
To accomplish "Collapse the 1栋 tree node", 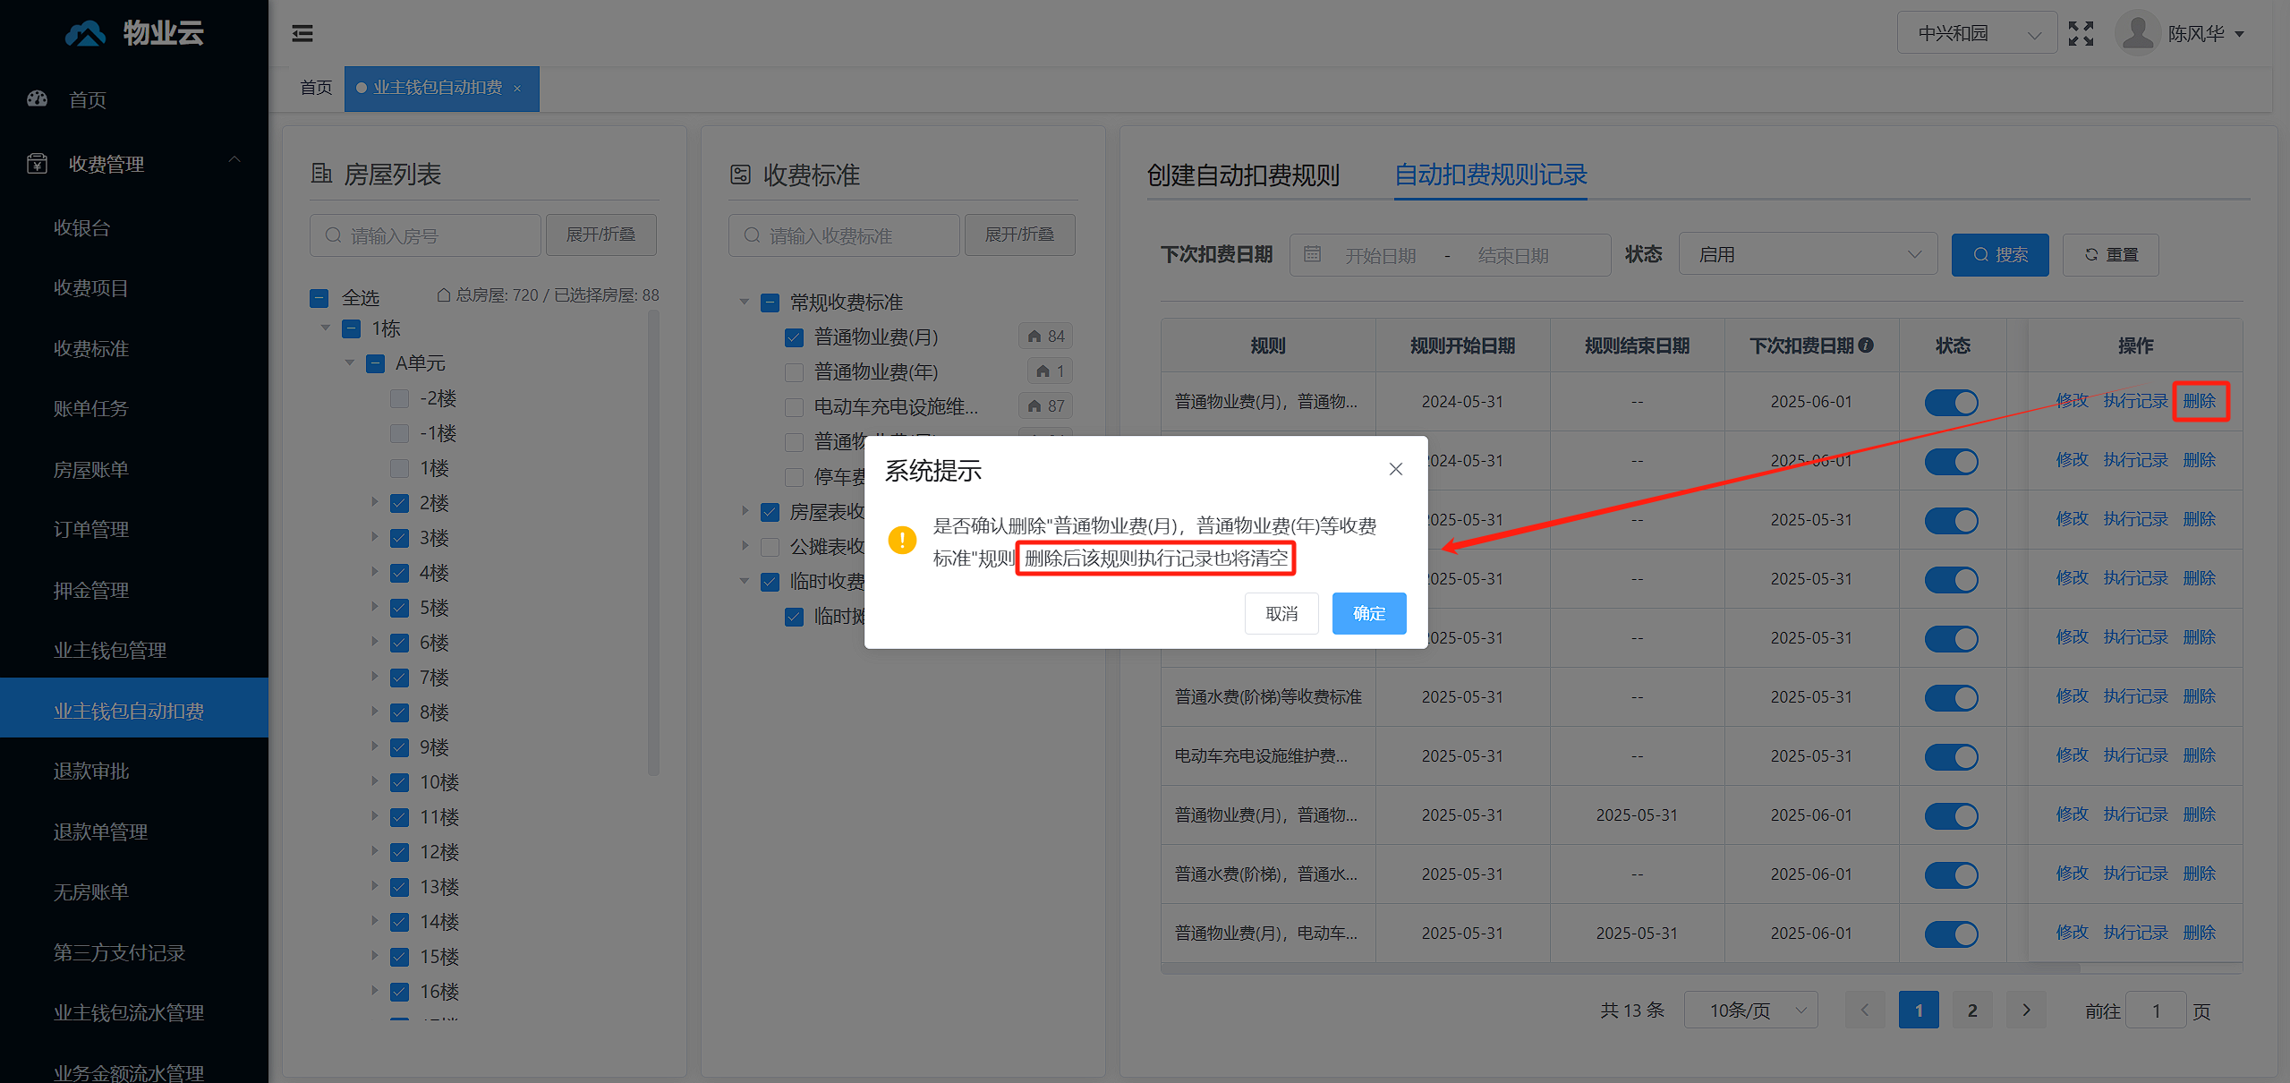I will click(326, 328).
